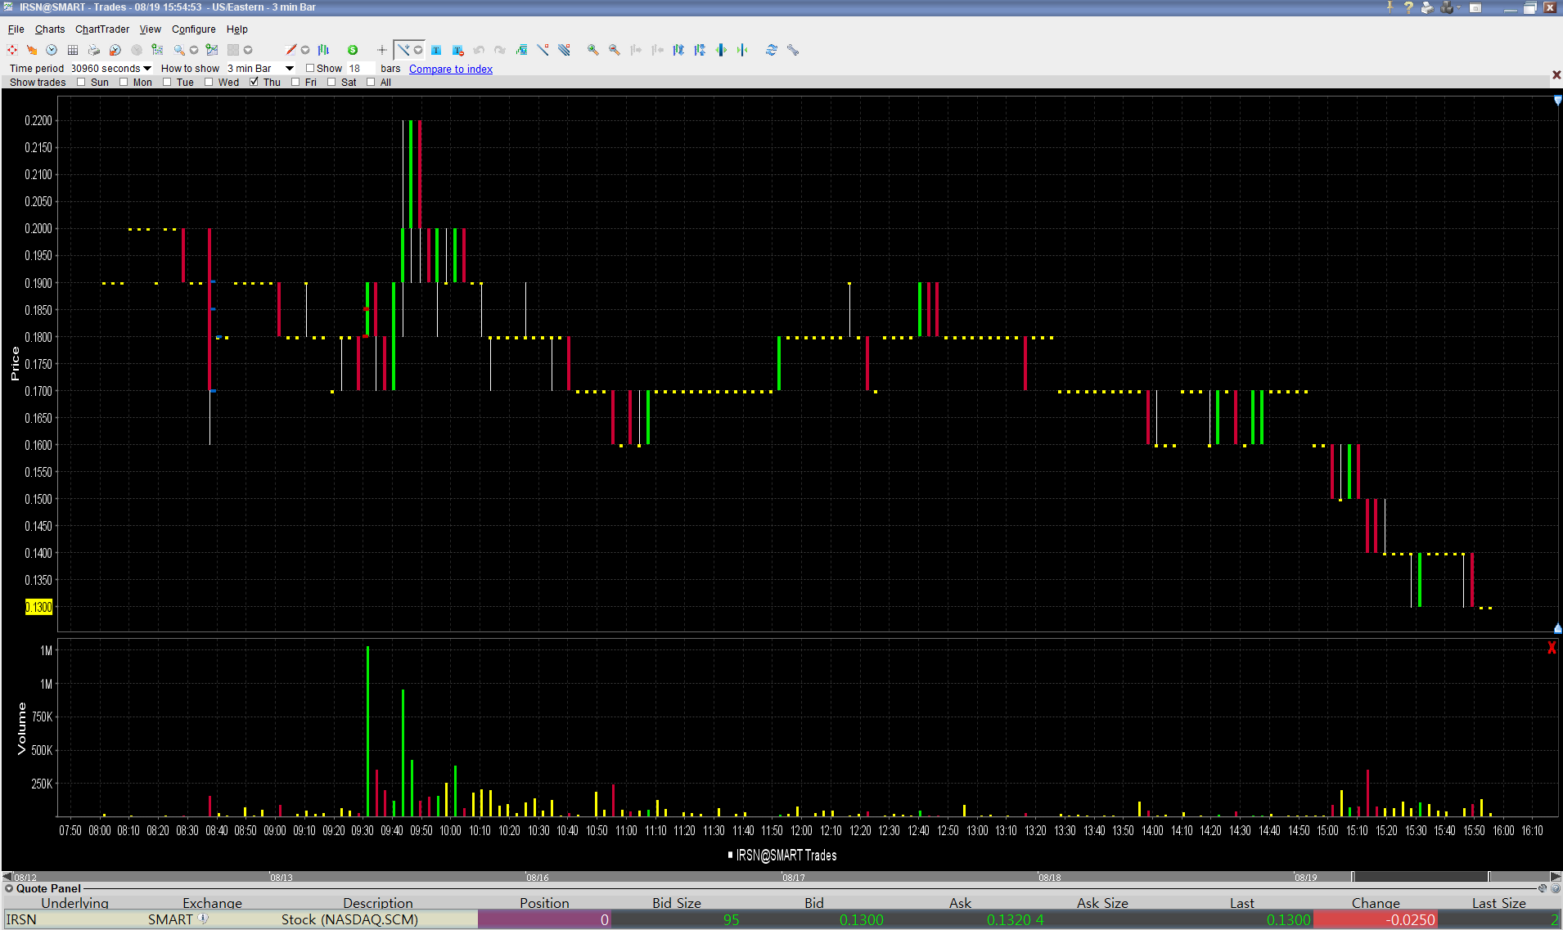Click the magnifier zoom-out toolbar icon

tap(614, 50)
